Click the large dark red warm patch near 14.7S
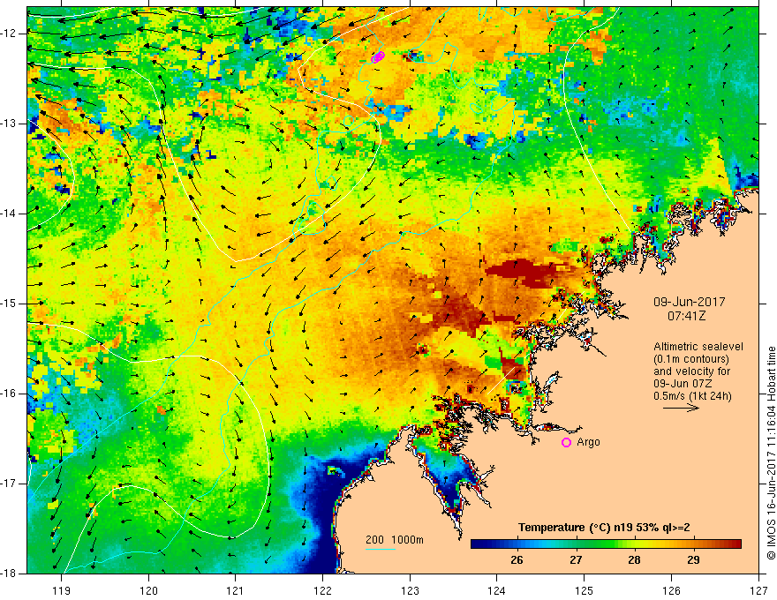777x600 pixels. [x=528, y=273]
